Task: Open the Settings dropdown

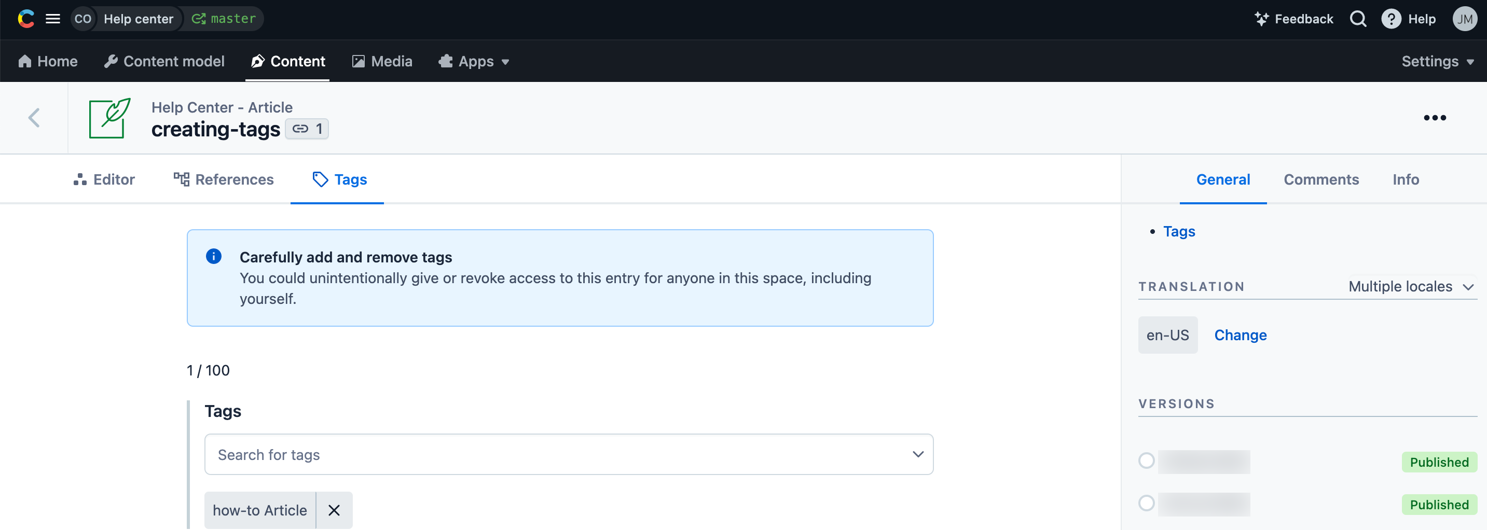Action: 1437,61
